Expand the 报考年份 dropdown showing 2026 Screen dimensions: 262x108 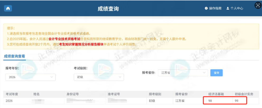click(30, 77)
